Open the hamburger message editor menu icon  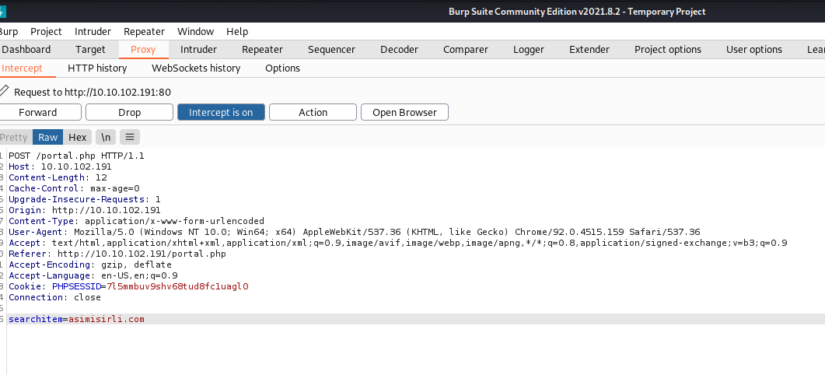tap(130, 137)
